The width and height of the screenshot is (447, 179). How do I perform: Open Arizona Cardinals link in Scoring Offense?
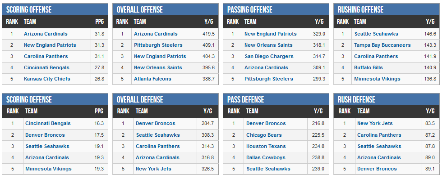pos(46,34)
